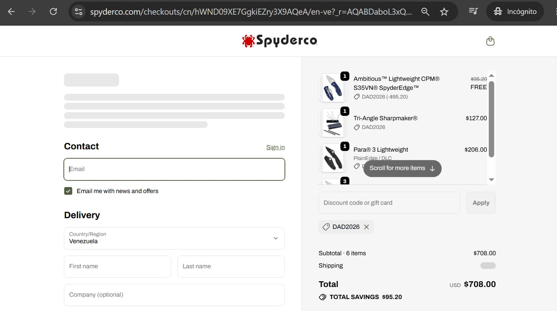
Task: Click the Discount code or gift card field
Action: 389,203
